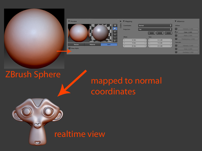Open the Projection dropdown set to Flat
This screenshot has width=202, height=151.
155,29
